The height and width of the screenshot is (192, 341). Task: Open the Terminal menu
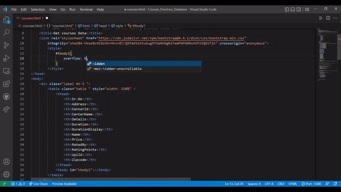86,10
